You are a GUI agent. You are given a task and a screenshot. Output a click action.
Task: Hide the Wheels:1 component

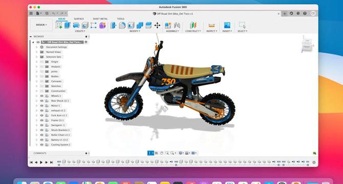pyautogui.click(x=42, y=96)
